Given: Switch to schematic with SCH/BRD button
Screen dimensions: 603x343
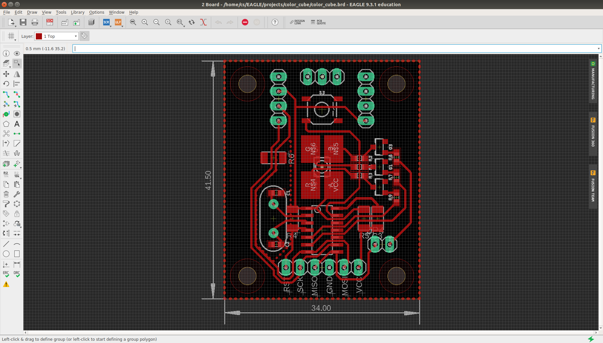Looking at the screenshot, I should [x=50, y=22].
